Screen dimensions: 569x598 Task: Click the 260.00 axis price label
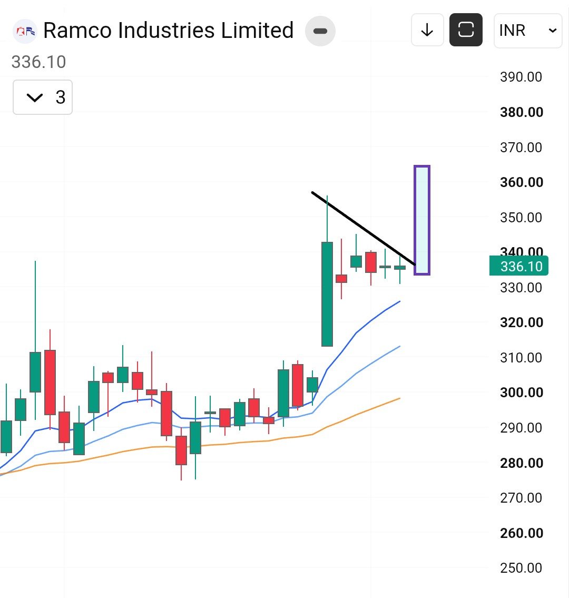[x=522, y=533]
